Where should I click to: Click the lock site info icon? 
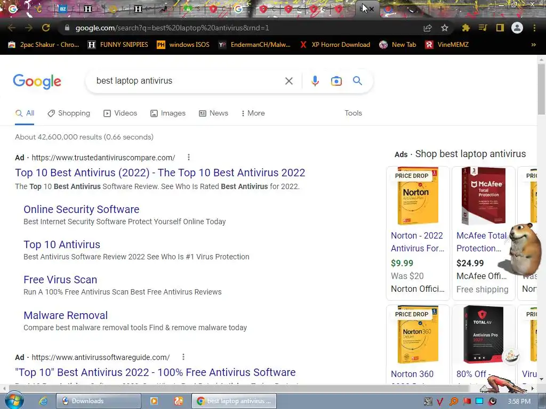click(67, 28)
